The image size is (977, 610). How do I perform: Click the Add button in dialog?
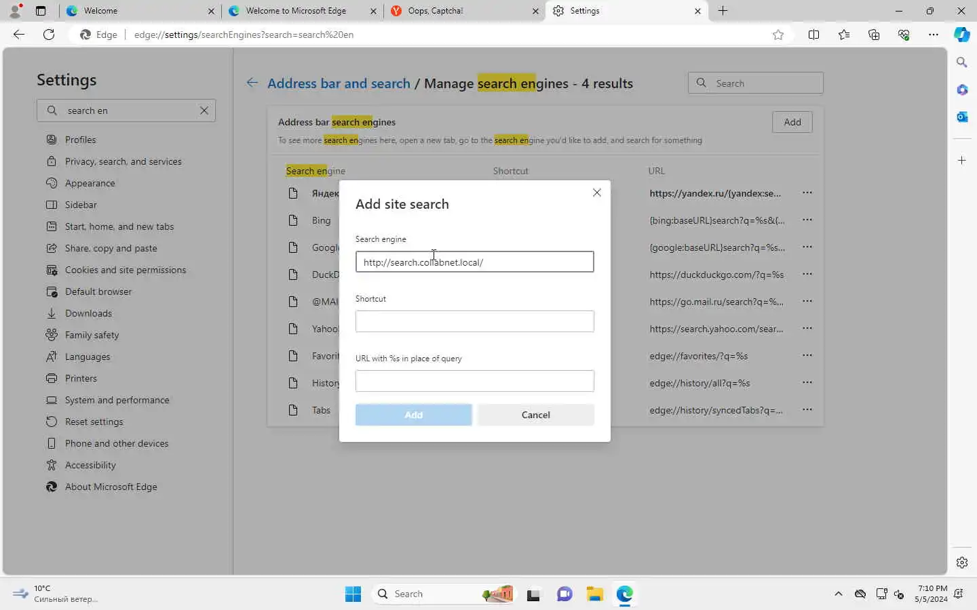(x=413, y=415)
